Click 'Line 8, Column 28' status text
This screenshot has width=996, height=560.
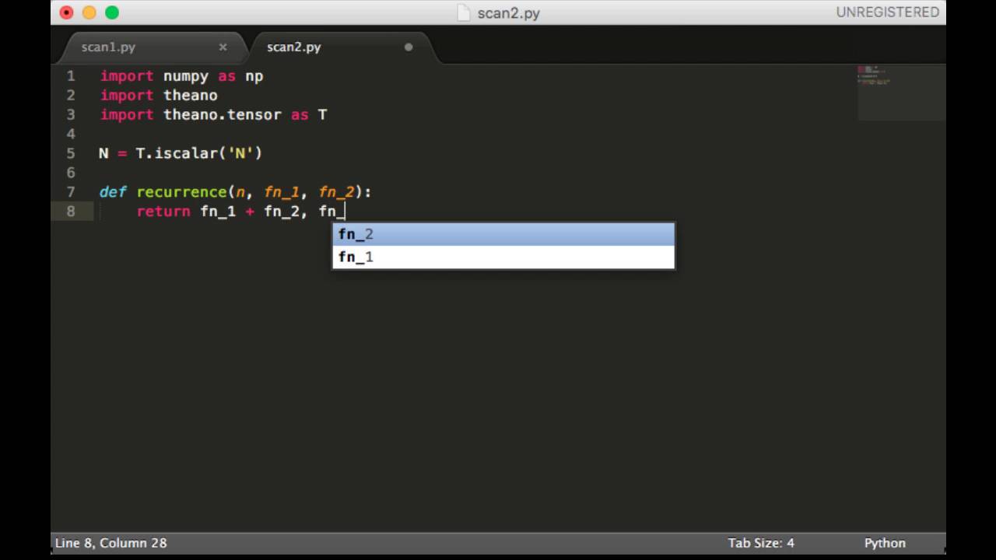pyautogui.click(x=110, y=543)
